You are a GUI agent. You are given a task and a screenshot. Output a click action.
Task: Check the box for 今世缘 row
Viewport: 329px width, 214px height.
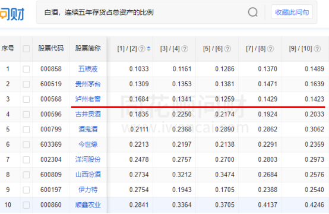pyautogui.click(x=26, y=144)
